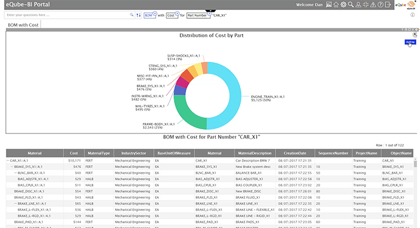This screenshot has height=228, width=420.
Task: Remove the BOM token with its circle icon
Action: [x=154, y=14]
